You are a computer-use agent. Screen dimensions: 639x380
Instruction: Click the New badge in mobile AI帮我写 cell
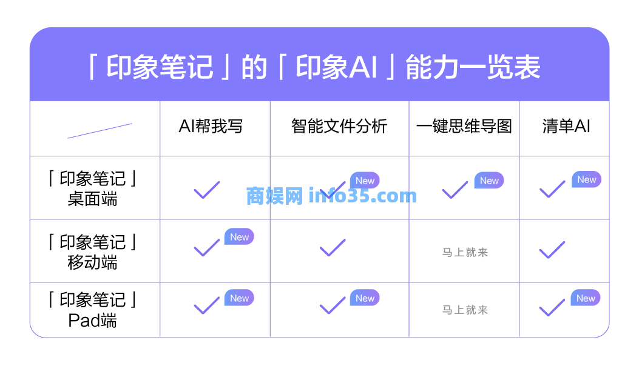coord(239,237)
